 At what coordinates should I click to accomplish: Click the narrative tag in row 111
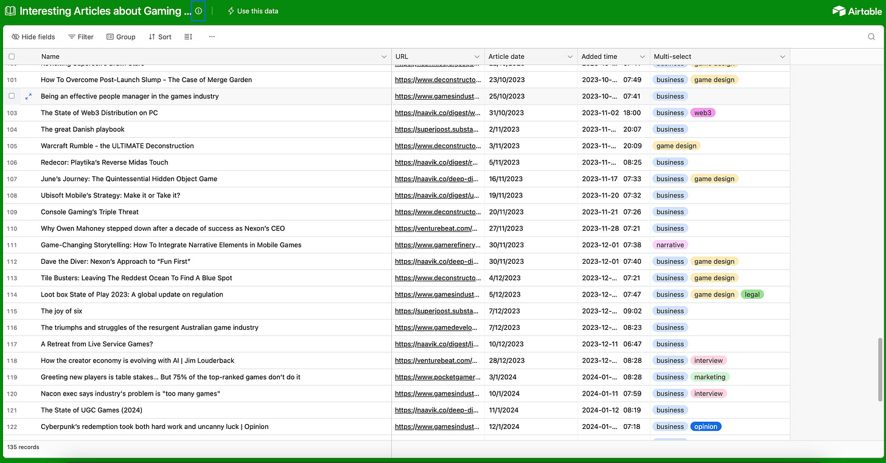(x=670, y=245)
